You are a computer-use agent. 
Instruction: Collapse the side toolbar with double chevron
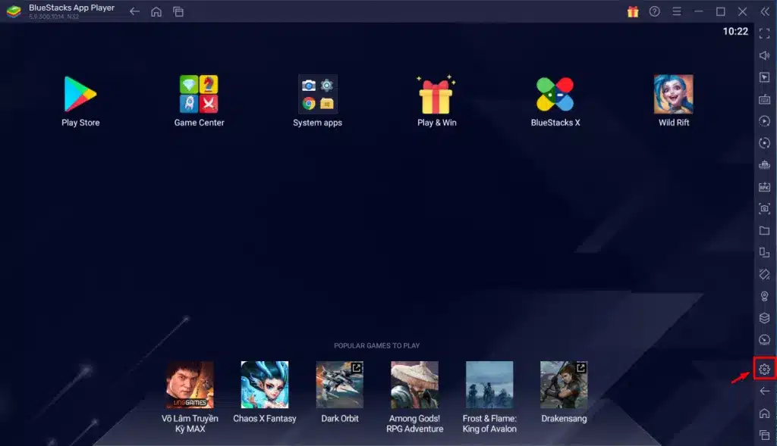point(765,11)
